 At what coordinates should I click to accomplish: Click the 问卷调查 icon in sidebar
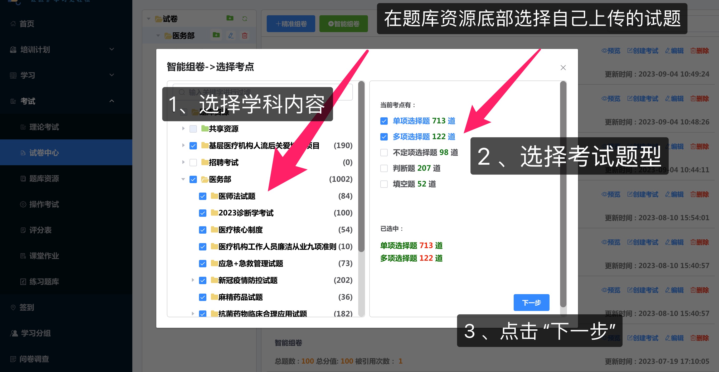point(13,359)
